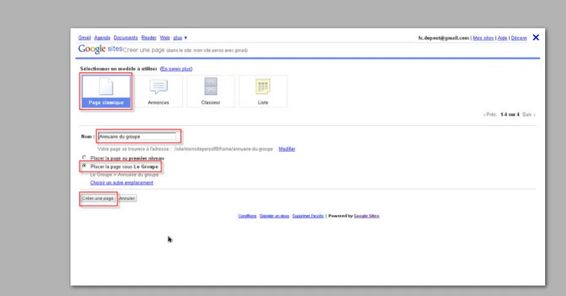
Task: Open the Mes sites link
Action: tap(483, 38)
